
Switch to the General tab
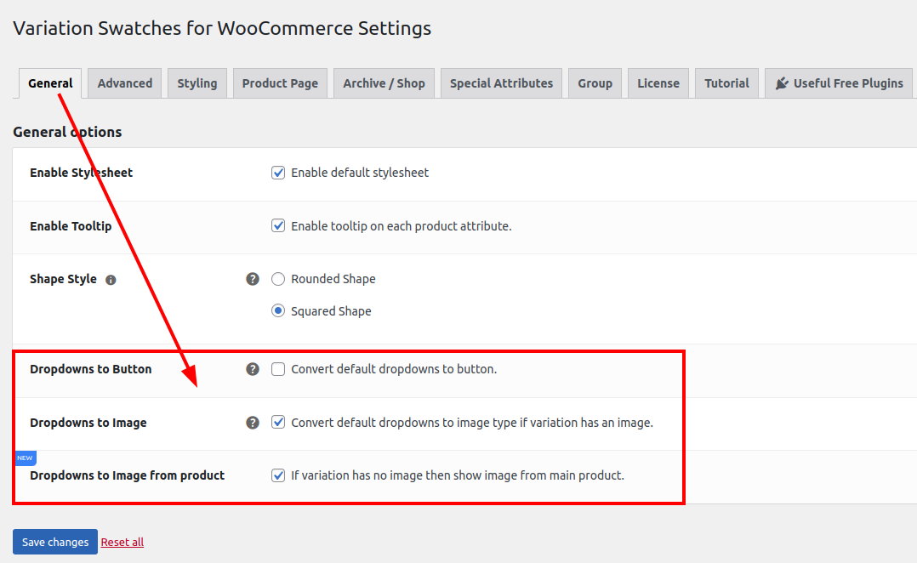pyautogui.click(x=50, y=83)
